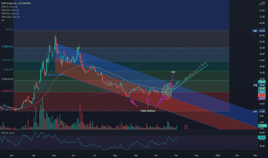The width and height of the screenshot is (268, 158).
Task: Click the Low 11.02 price label
Action: tap(259, 111)
